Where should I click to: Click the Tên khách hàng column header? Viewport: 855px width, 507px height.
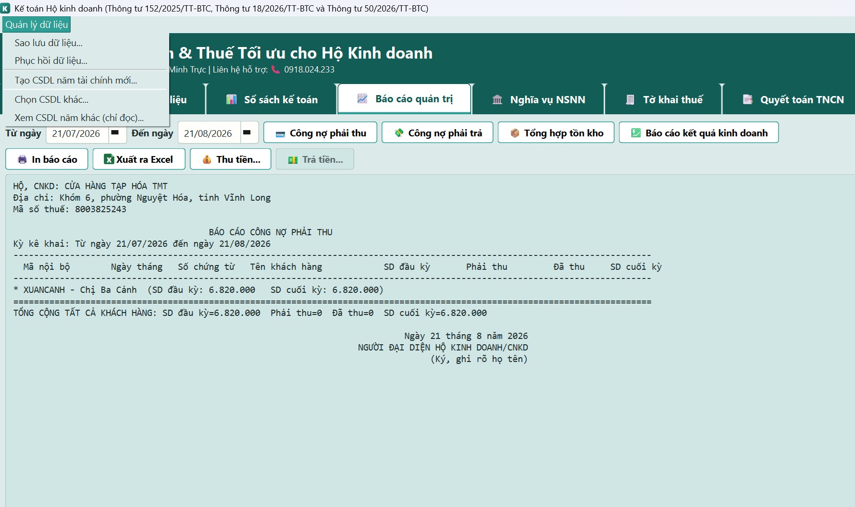(286, 267)
